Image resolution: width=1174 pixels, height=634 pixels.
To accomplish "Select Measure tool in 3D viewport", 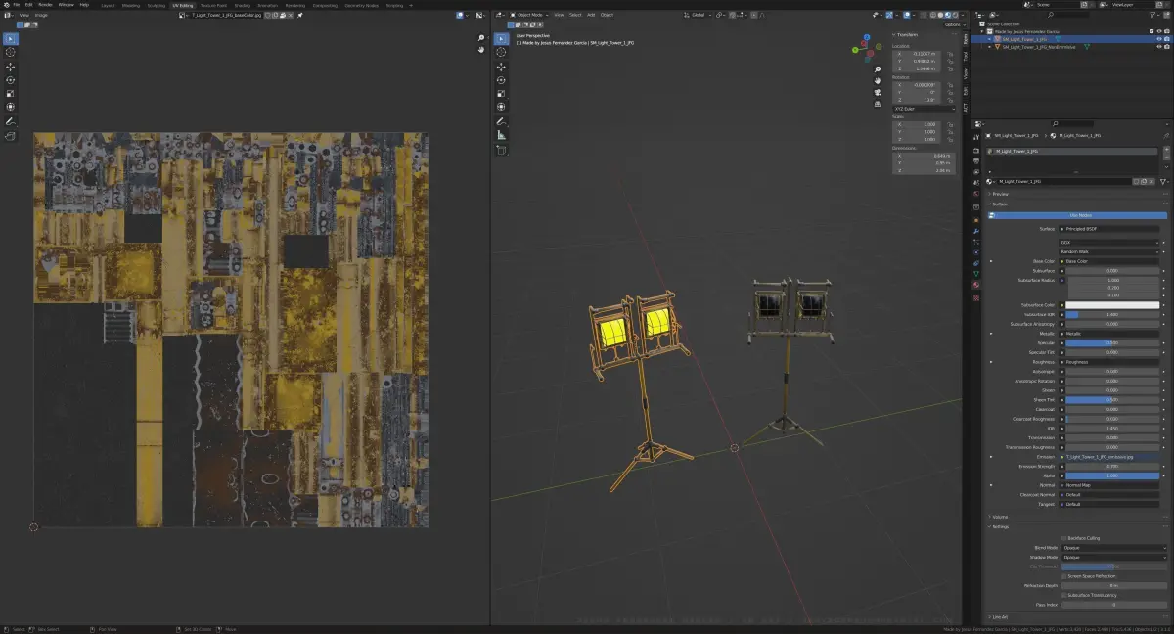I will click(501, 135).
